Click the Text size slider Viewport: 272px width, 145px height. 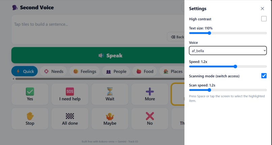pyautogui.click(x=228, y=33)
